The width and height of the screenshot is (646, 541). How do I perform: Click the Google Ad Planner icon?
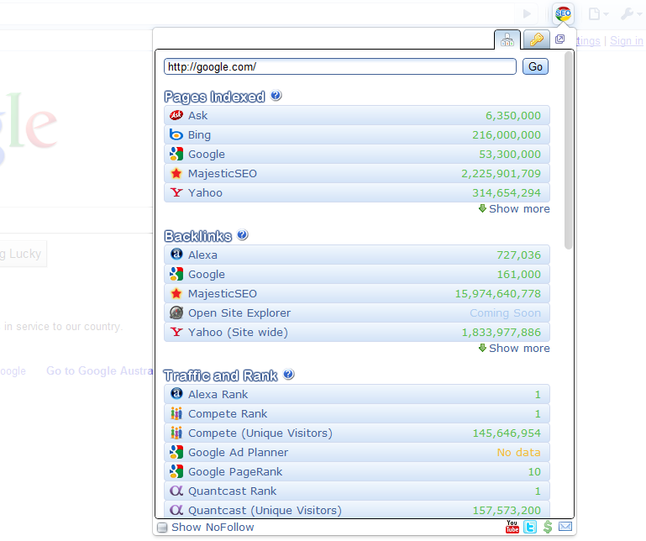tap(176, 452)
